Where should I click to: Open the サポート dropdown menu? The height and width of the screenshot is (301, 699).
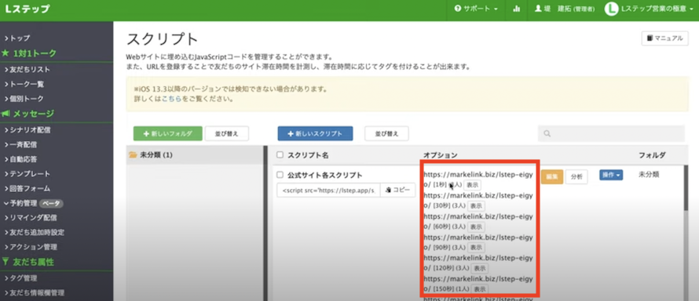476,9
